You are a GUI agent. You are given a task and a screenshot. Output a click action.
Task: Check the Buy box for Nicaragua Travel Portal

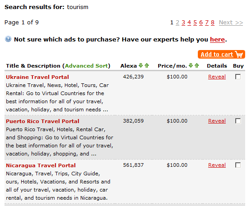point(238,165)
